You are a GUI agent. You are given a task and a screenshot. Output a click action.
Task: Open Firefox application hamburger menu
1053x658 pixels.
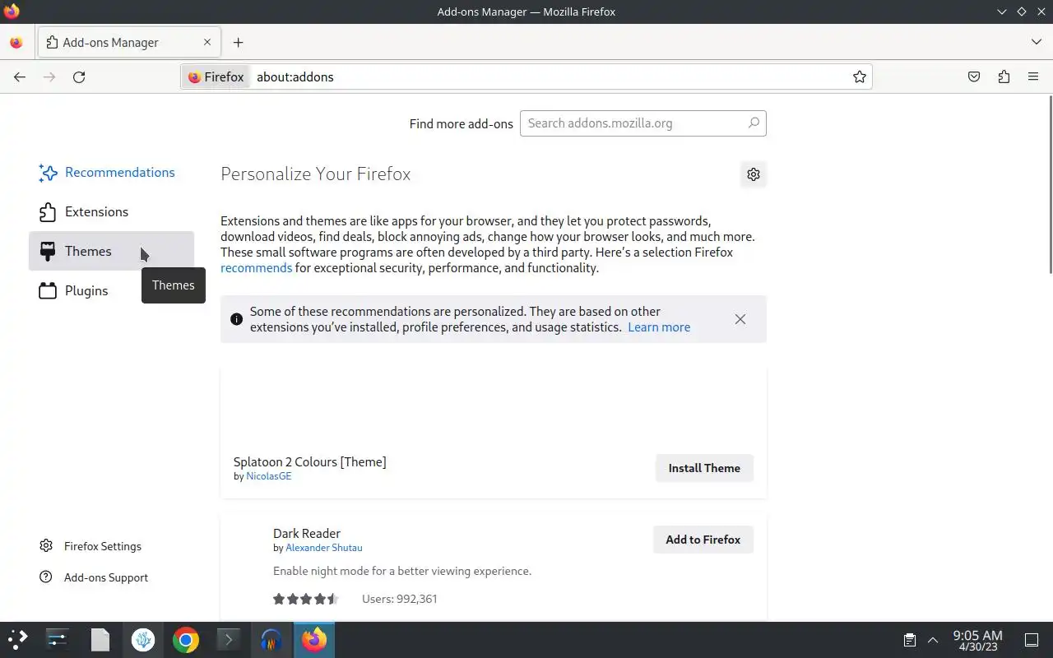tap(1033, 76)
